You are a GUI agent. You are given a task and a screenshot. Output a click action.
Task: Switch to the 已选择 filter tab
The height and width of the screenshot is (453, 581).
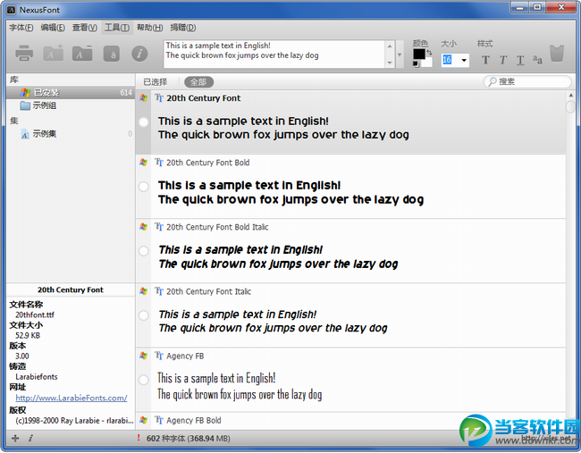point(156,82)
